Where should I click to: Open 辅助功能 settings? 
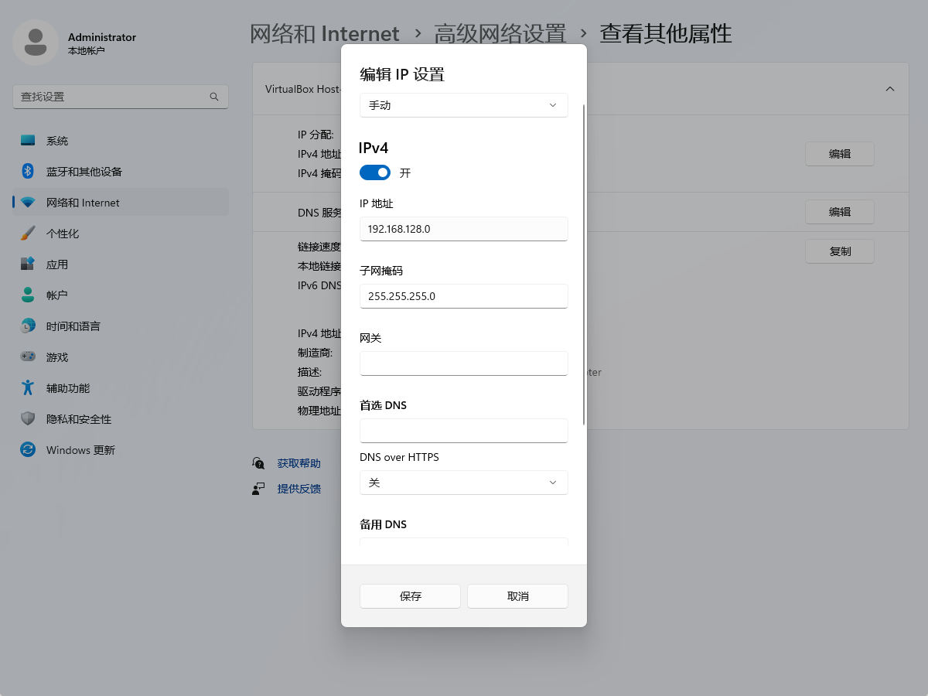pyautogui.click(x=121, y=388)
